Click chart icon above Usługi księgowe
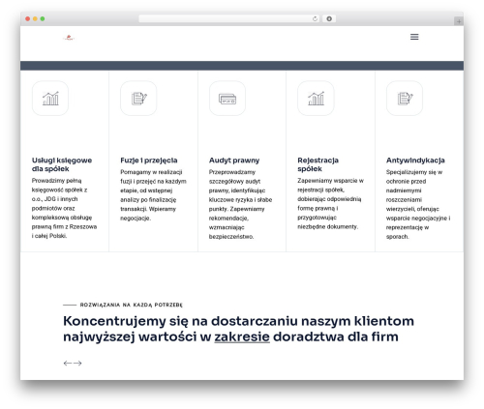 pyautogui.click(x=50, y=99)
